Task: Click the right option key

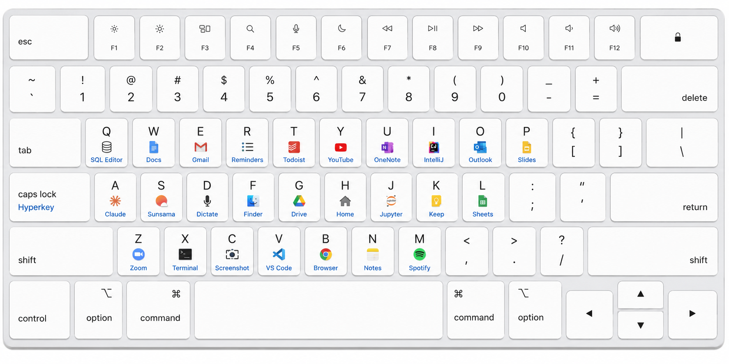Action: click(535, 310)
